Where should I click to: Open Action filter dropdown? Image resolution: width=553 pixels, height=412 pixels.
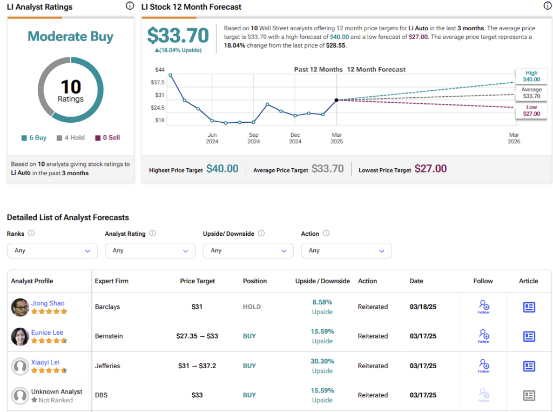pyautogui.click(x=346, y=250)
